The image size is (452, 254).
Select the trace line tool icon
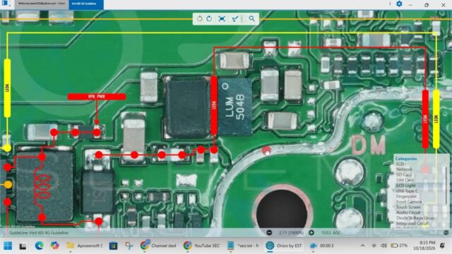[x=235, y=19]
